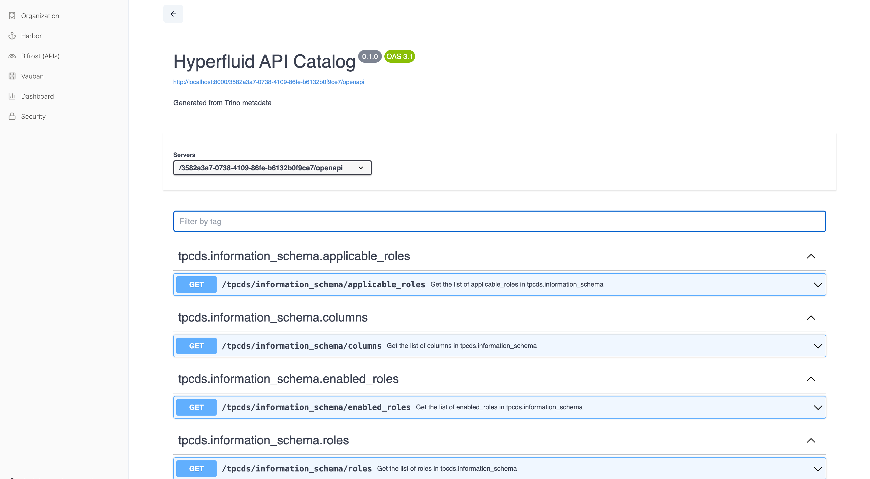Click GET button for columns endpoint
The width and height of the screenshot is (870, 479).
click(x=196, y=346)
